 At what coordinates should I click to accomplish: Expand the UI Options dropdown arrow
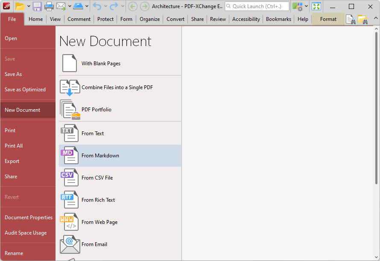click(x=306, y=6)
